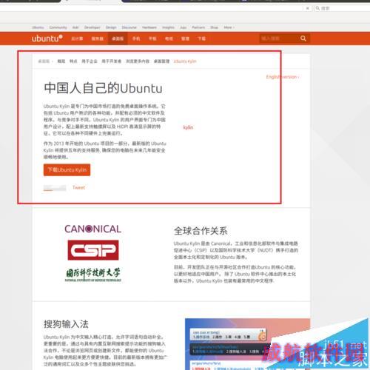This screenshot has width=370, height=370.
Task: Open Developer in the top navigation
Action: [x=92, y=27]
